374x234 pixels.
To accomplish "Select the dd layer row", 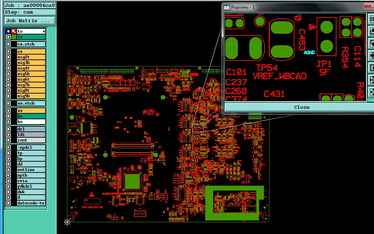I will coord(31,164).
